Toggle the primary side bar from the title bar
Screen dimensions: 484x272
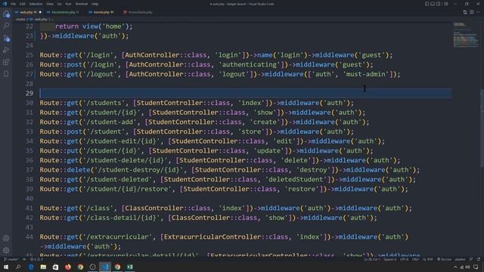[x=427, y=4]
